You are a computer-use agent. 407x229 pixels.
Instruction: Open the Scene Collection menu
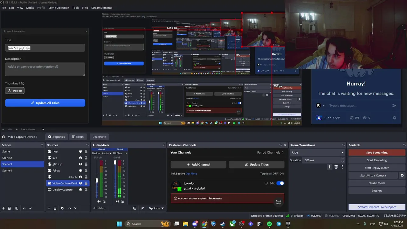[x=59, y=8]
